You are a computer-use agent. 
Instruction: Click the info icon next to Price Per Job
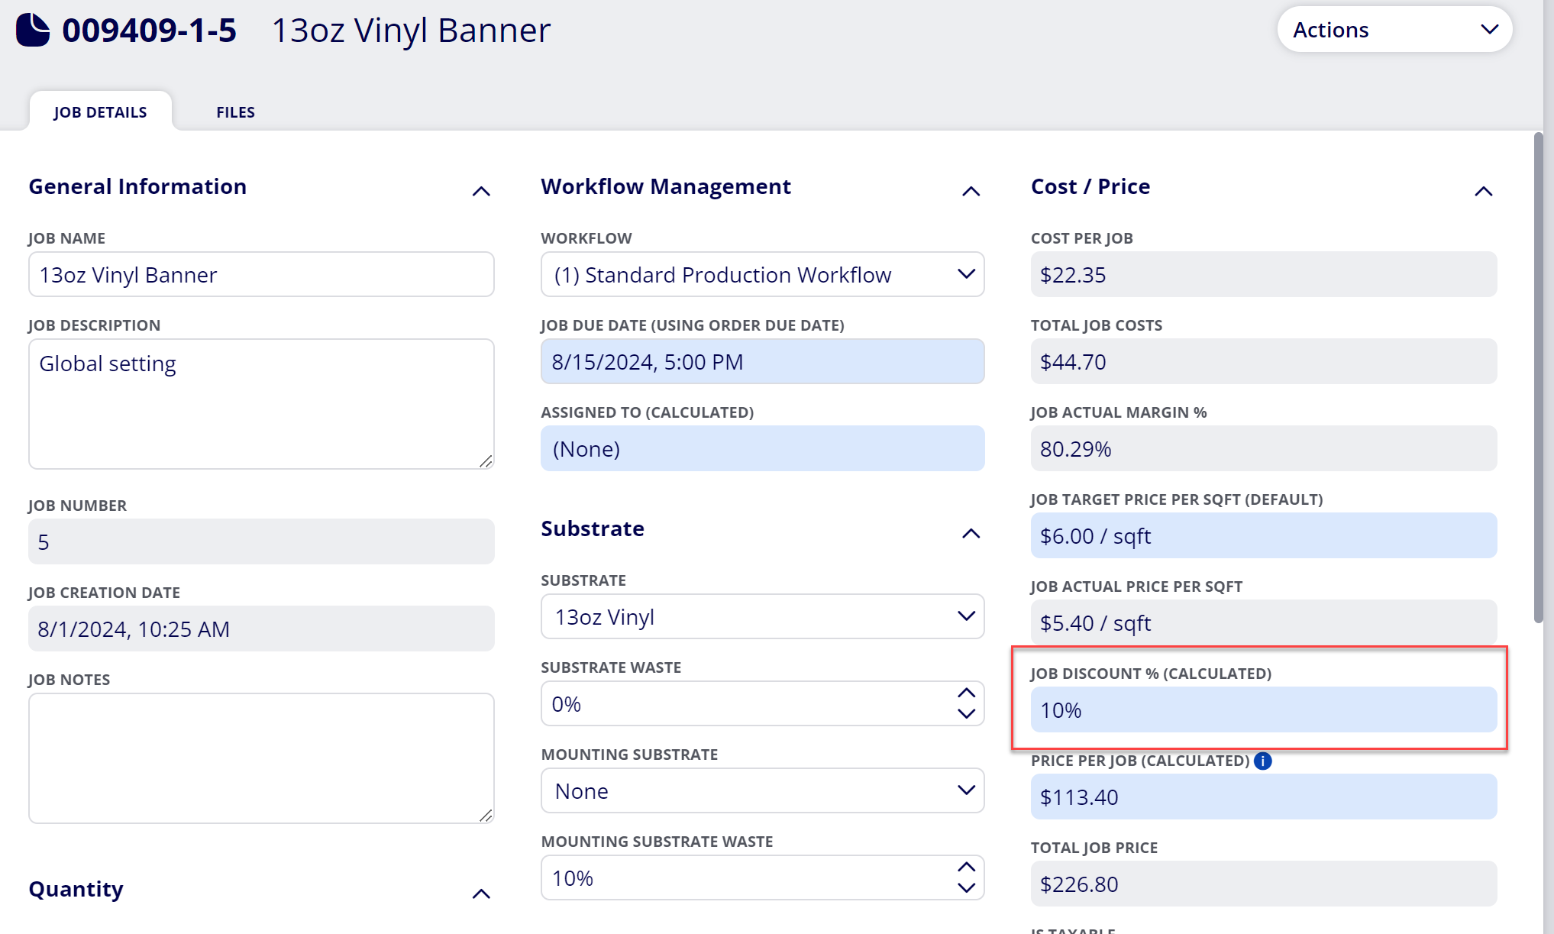(1263, 761)
